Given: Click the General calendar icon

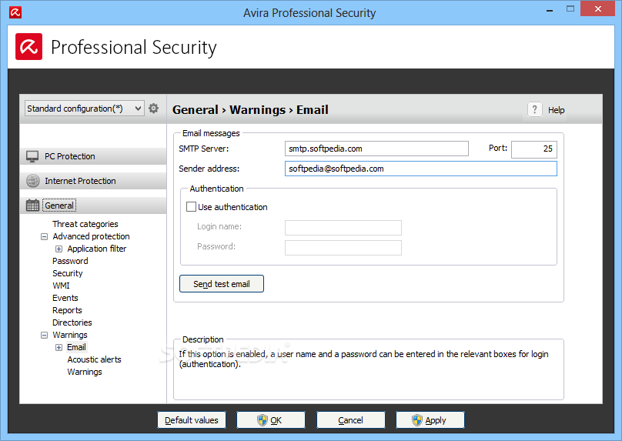Looking at the screenshot, I should pyautogui.click(x=32, y=205).
